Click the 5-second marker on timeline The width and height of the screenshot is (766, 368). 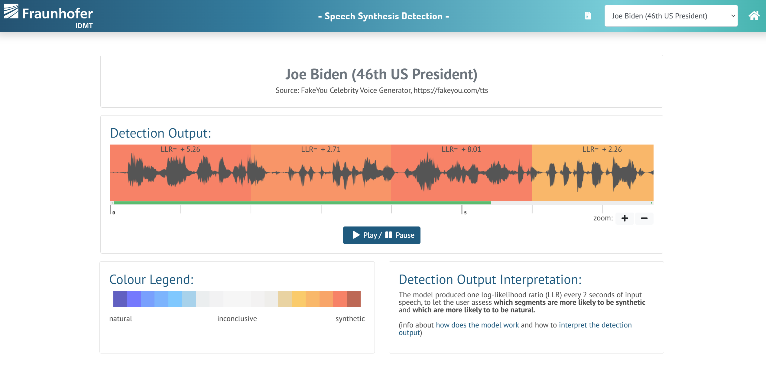click(463, 210)
